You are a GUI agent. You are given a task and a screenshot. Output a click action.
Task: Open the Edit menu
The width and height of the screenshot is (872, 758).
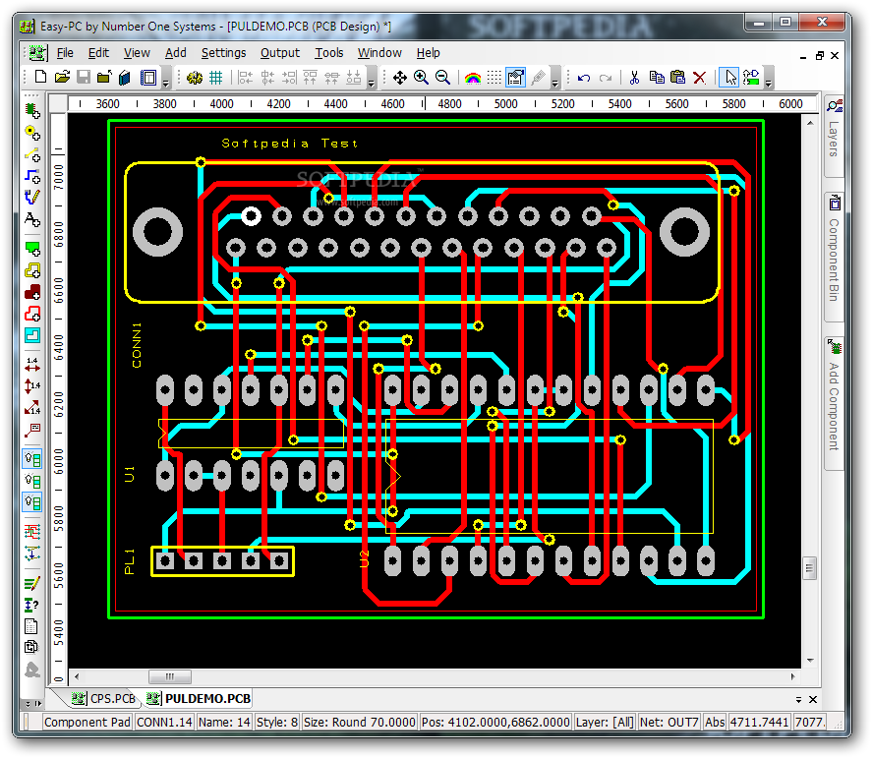tap(98, 53)
